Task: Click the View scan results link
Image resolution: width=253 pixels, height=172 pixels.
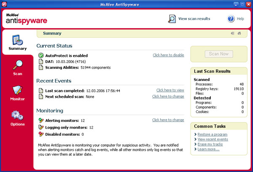Action: click(x=194, y=19)
